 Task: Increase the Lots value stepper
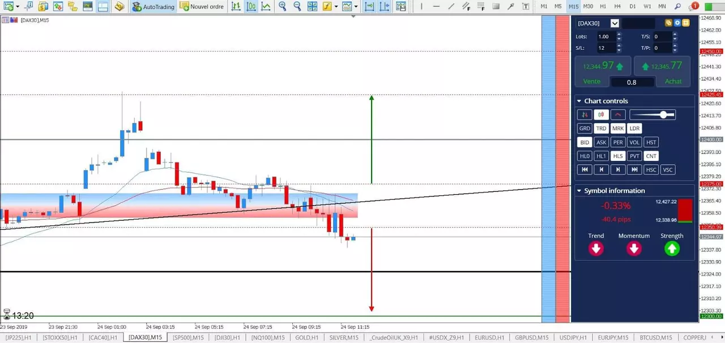(x=619, y=34)
